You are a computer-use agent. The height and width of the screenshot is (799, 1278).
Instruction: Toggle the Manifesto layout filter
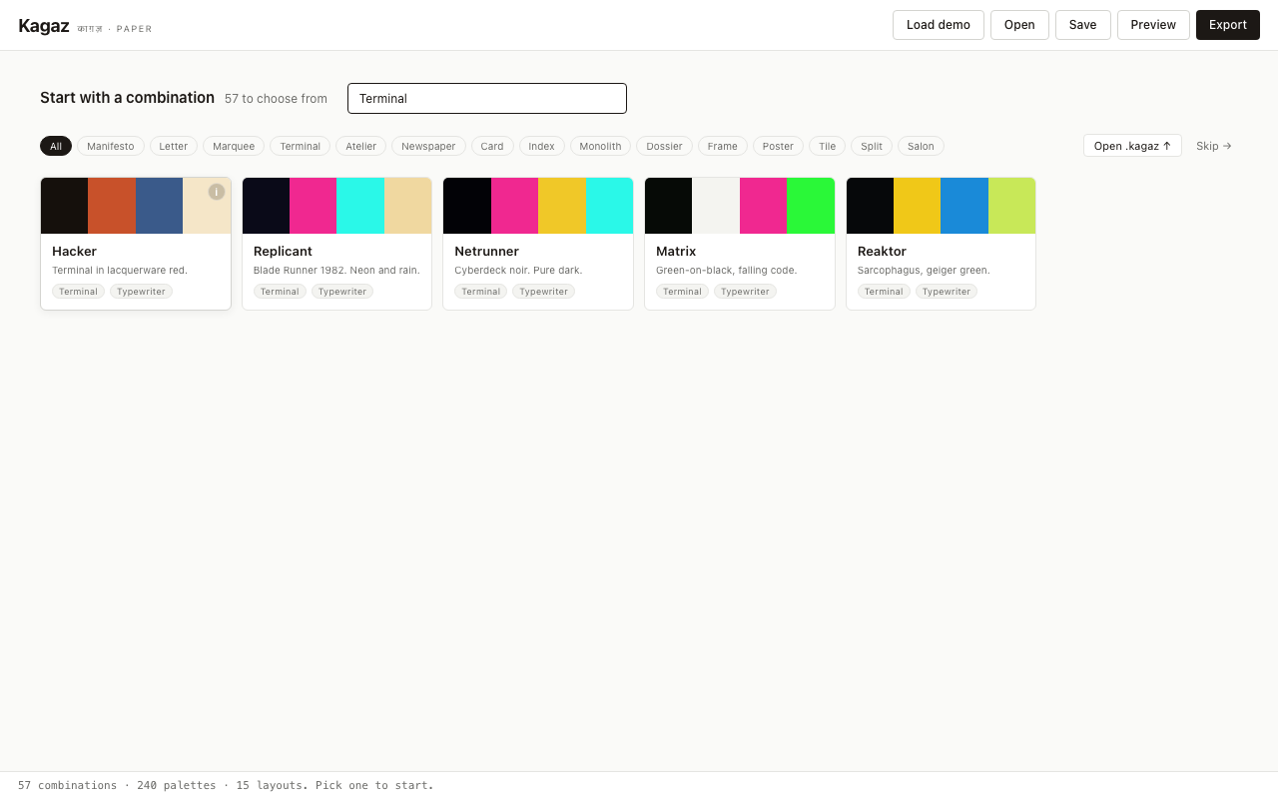pyautogui.click(x=111, y=146)
